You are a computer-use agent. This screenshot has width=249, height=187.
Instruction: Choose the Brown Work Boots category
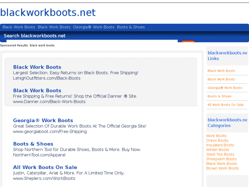point(223,168)
